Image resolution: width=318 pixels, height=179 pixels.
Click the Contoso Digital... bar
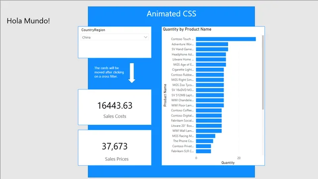[x=209, y=115]
